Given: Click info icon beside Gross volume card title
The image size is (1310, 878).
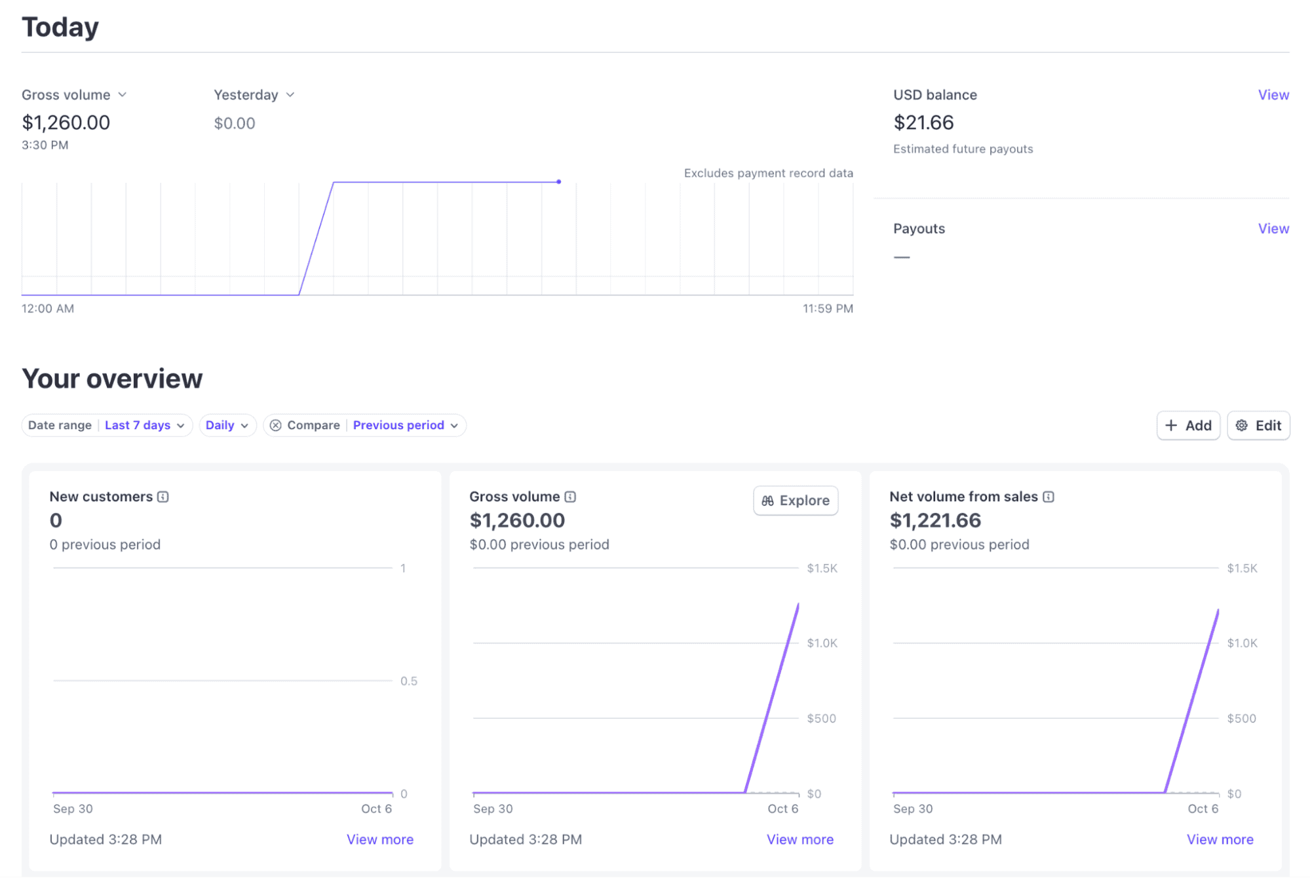Looking at the screenshot, I should pyautogui.click(x=570, y=497).
